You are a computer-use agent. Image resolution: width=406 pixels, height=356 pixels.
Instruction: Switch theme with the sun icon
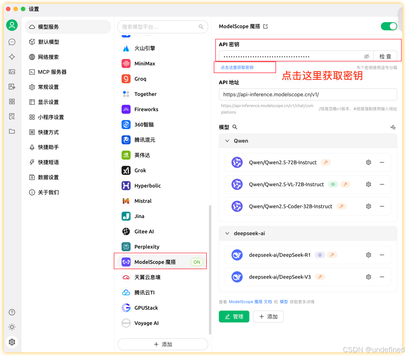12,327
